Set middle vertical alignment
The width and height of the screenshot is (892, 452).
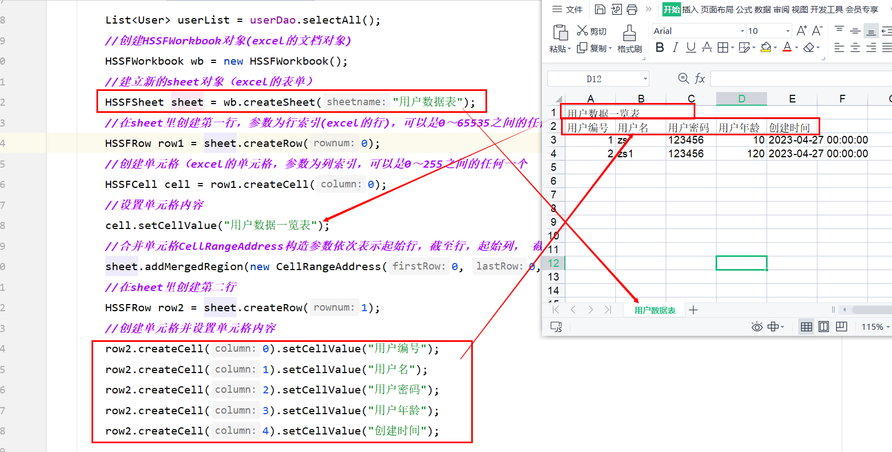click(x=855, y=31)
